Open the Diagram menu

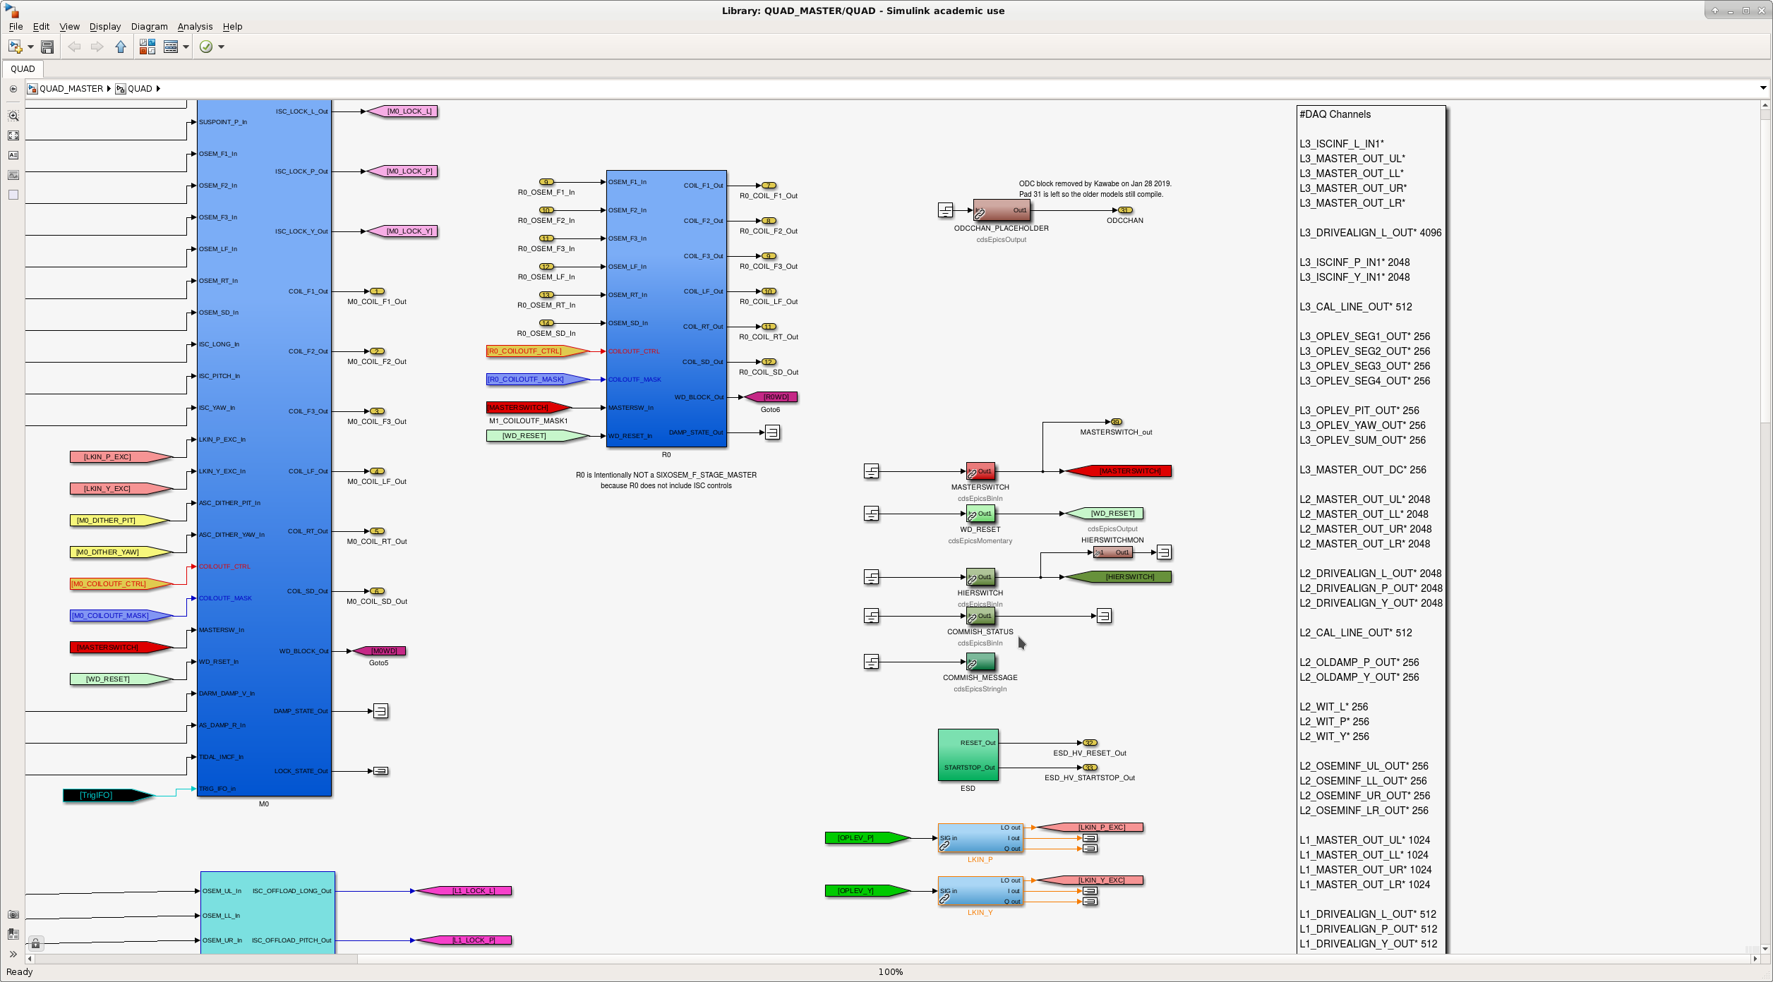click(150, 27)
